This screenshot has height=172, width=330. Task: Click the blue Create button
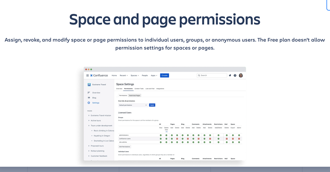165,76
